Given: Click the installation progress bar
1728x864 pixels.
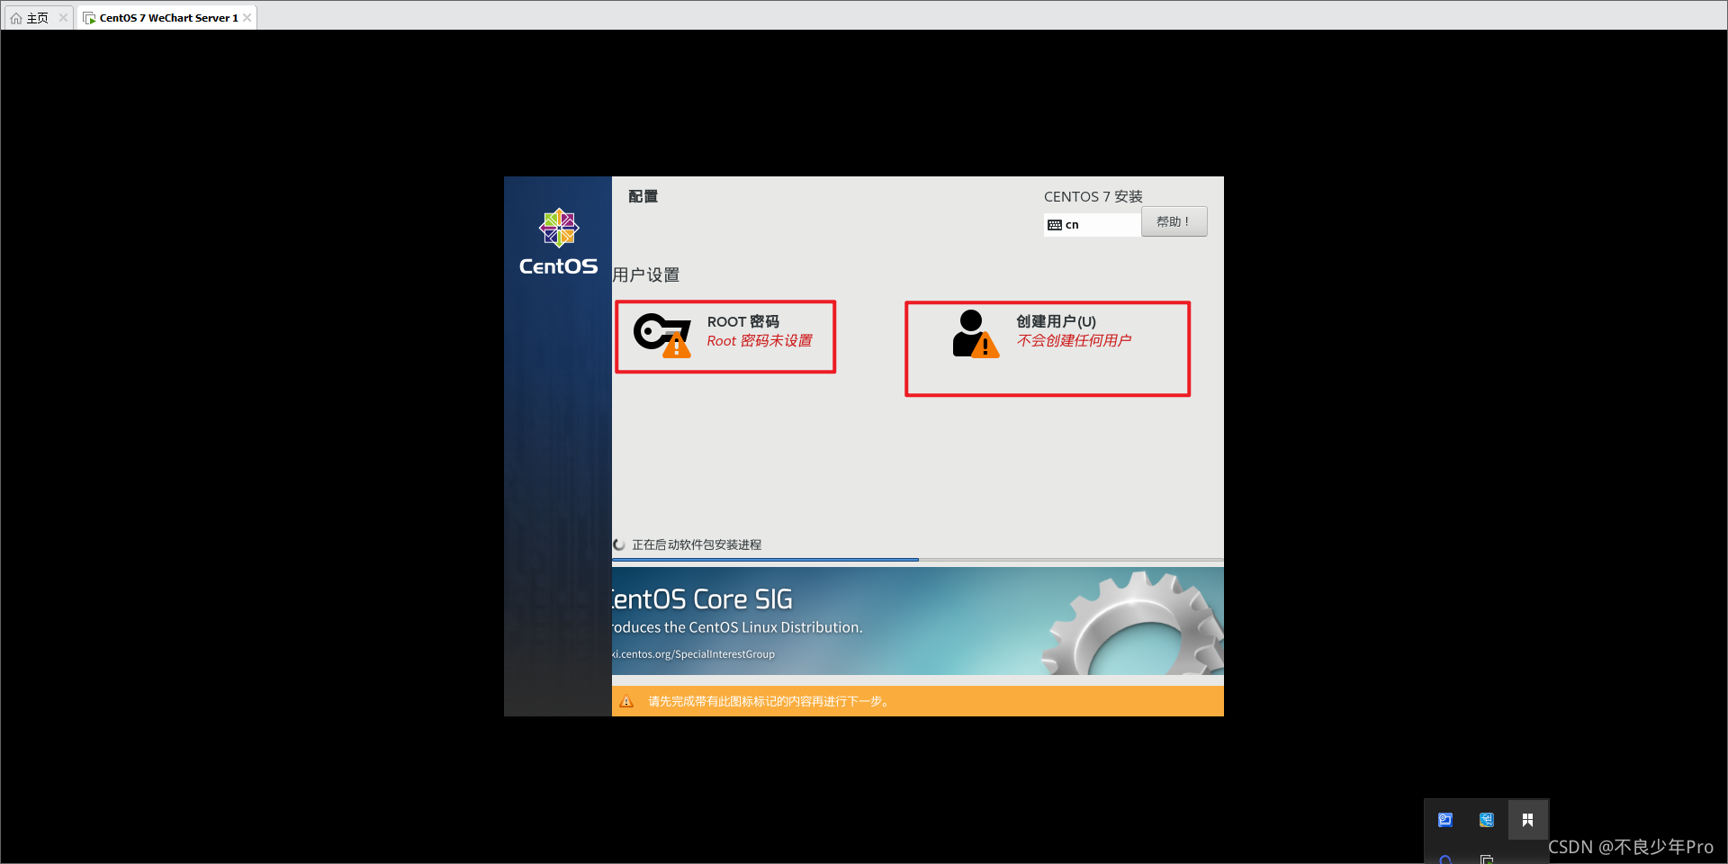Looking at the screenshot, I should click(918, 560).
